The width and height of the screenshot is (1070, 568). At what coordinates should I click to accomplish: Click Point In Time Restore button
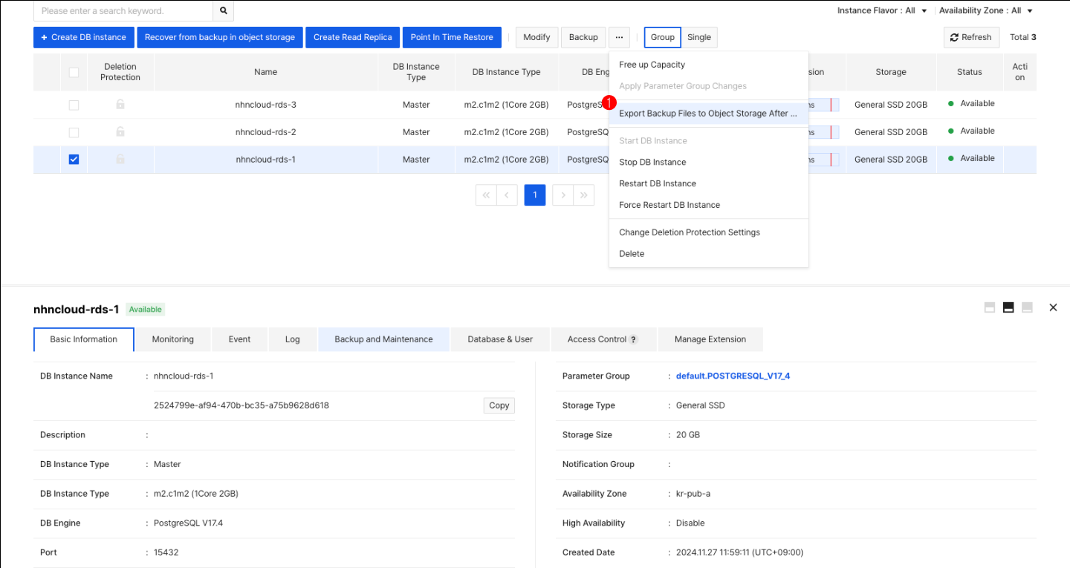[452, 37]
